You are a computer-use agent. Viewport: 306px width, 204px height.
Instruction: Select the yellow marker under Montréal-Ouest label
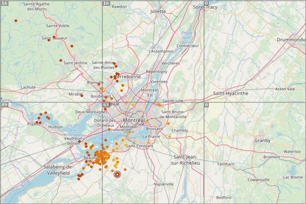pyautogui.click(x=128, y=134)
